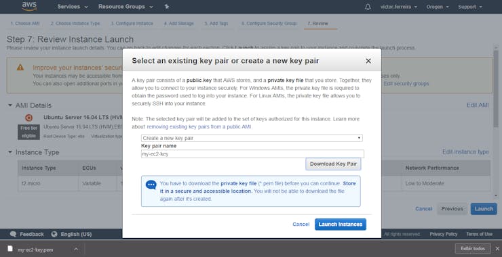Click the Download Key Pair button
The width and height of the screenshot is (502, 257).
(x=333, y=164)
